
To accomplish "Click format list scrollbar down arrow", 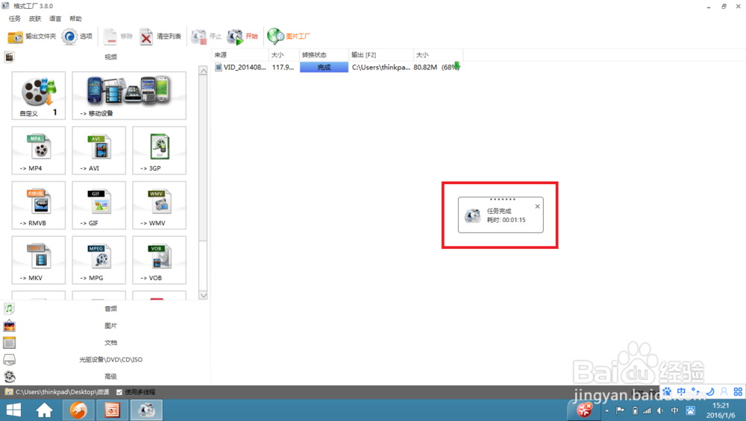I will coord(203,295).
